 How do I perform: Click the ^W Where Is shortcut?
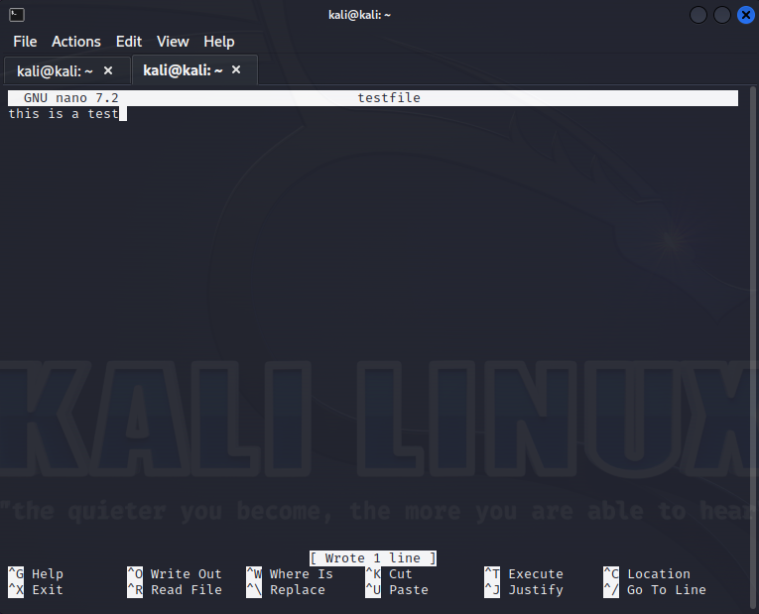pyautogui.click(x=290, y=574)
